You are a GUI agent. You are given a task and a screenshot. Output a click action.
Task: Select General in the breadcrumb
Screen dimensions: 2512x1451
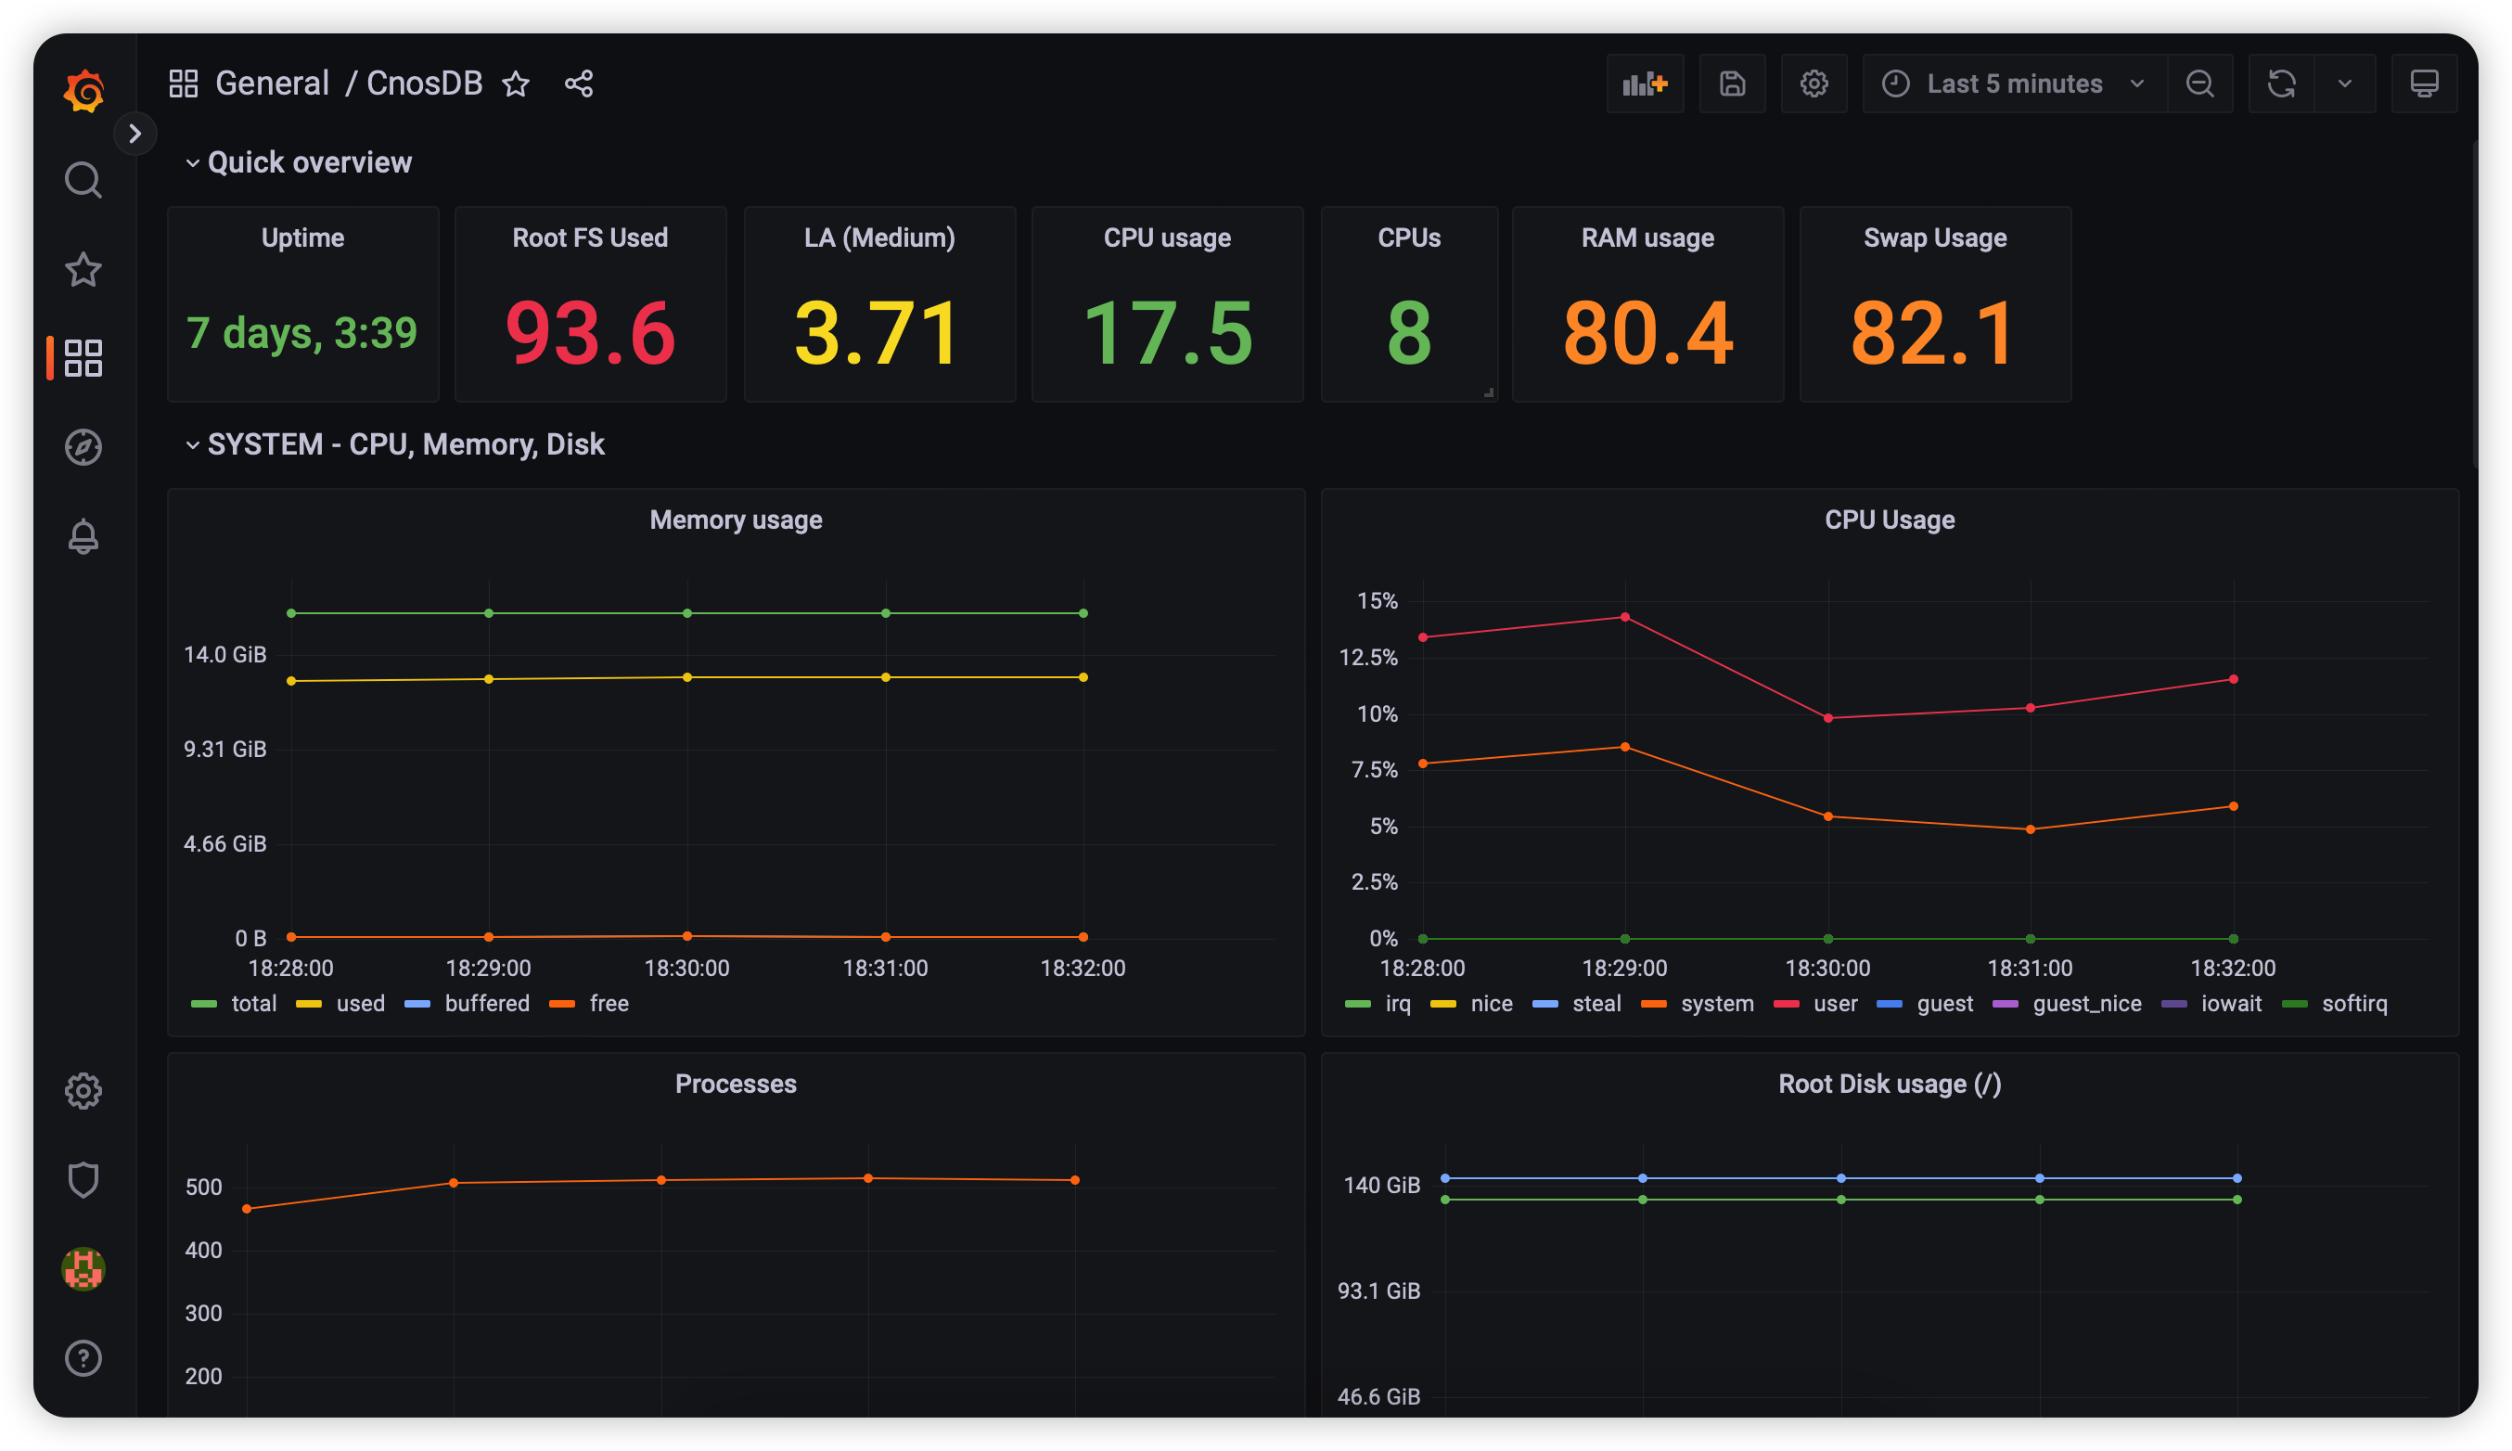click(x=272, y=83)
